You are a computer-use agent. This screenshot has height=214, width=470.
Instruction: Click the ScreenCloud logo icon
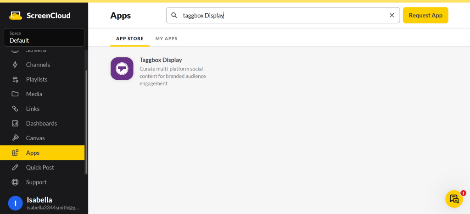[x=16, y=16]
